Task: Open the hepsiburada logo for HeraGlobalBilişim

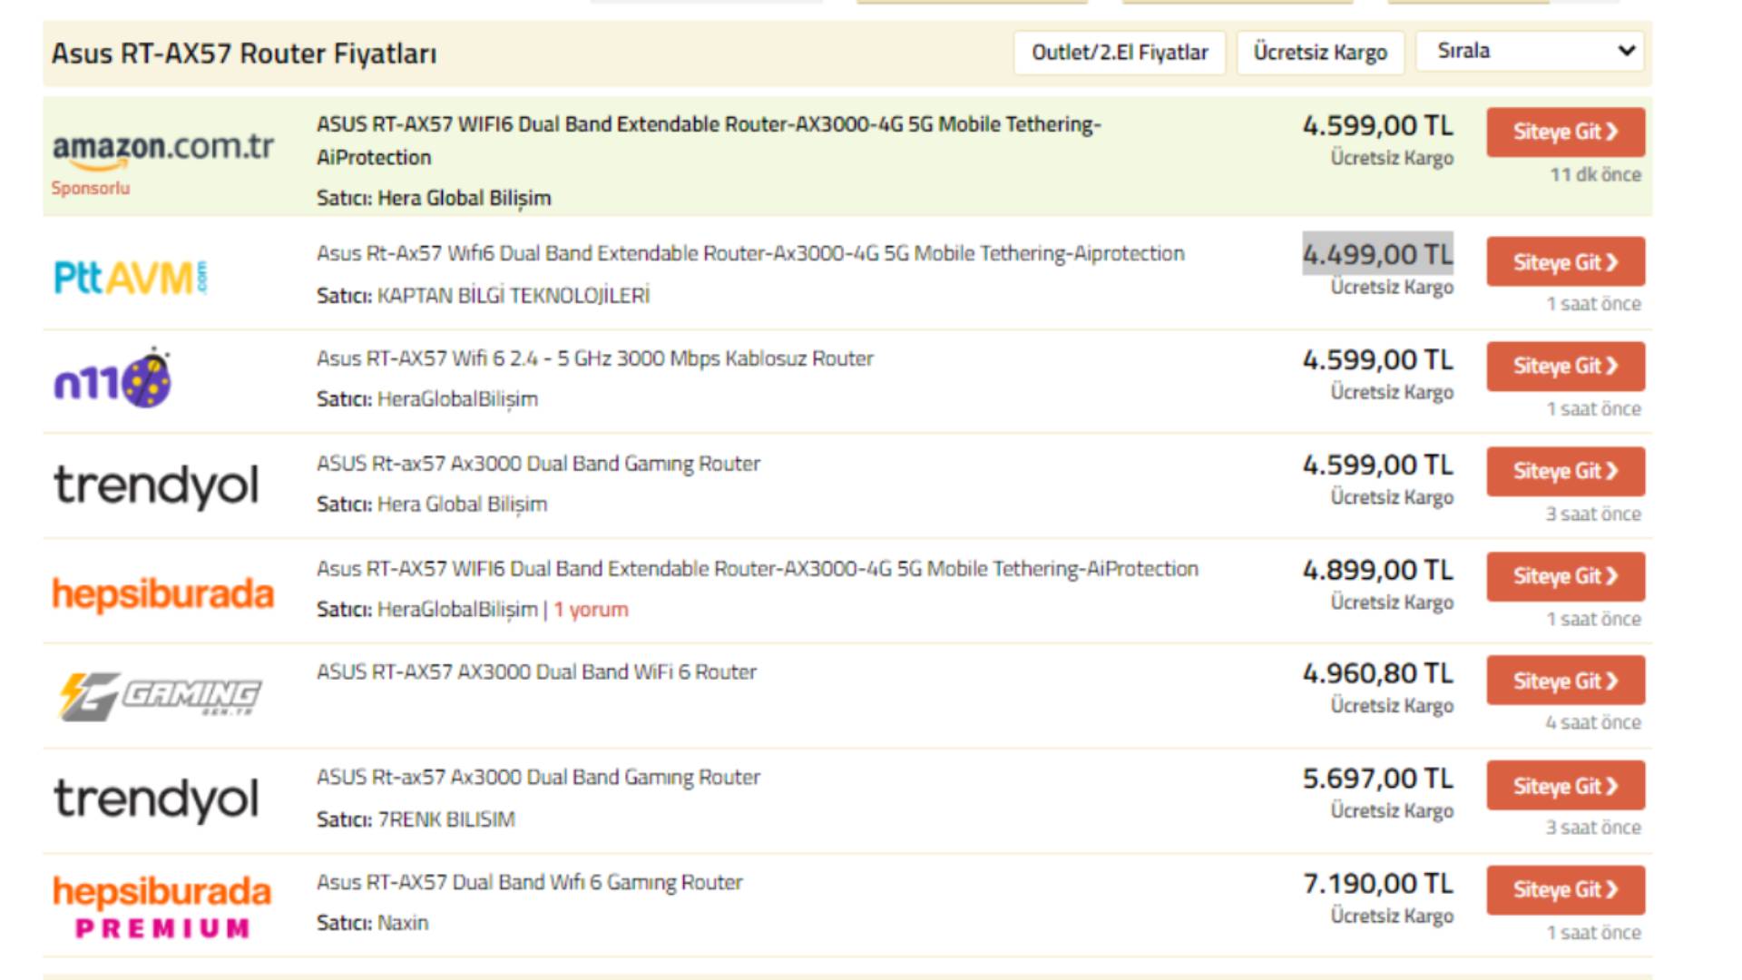Action: [163, 594]
